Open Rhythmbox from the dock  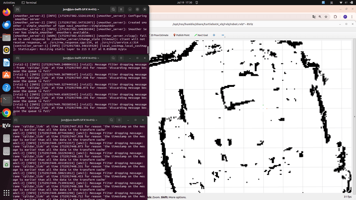pyautogui.click(x=7, y=50)
